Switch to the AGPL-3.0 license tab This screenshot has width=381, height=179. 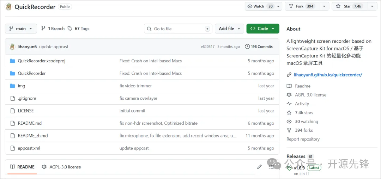click(61, 167)
